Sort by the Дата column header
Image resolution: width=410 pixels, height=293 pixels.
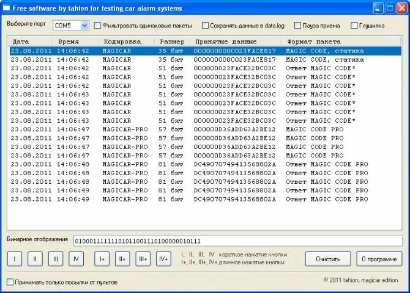click(x=30, y=42)
